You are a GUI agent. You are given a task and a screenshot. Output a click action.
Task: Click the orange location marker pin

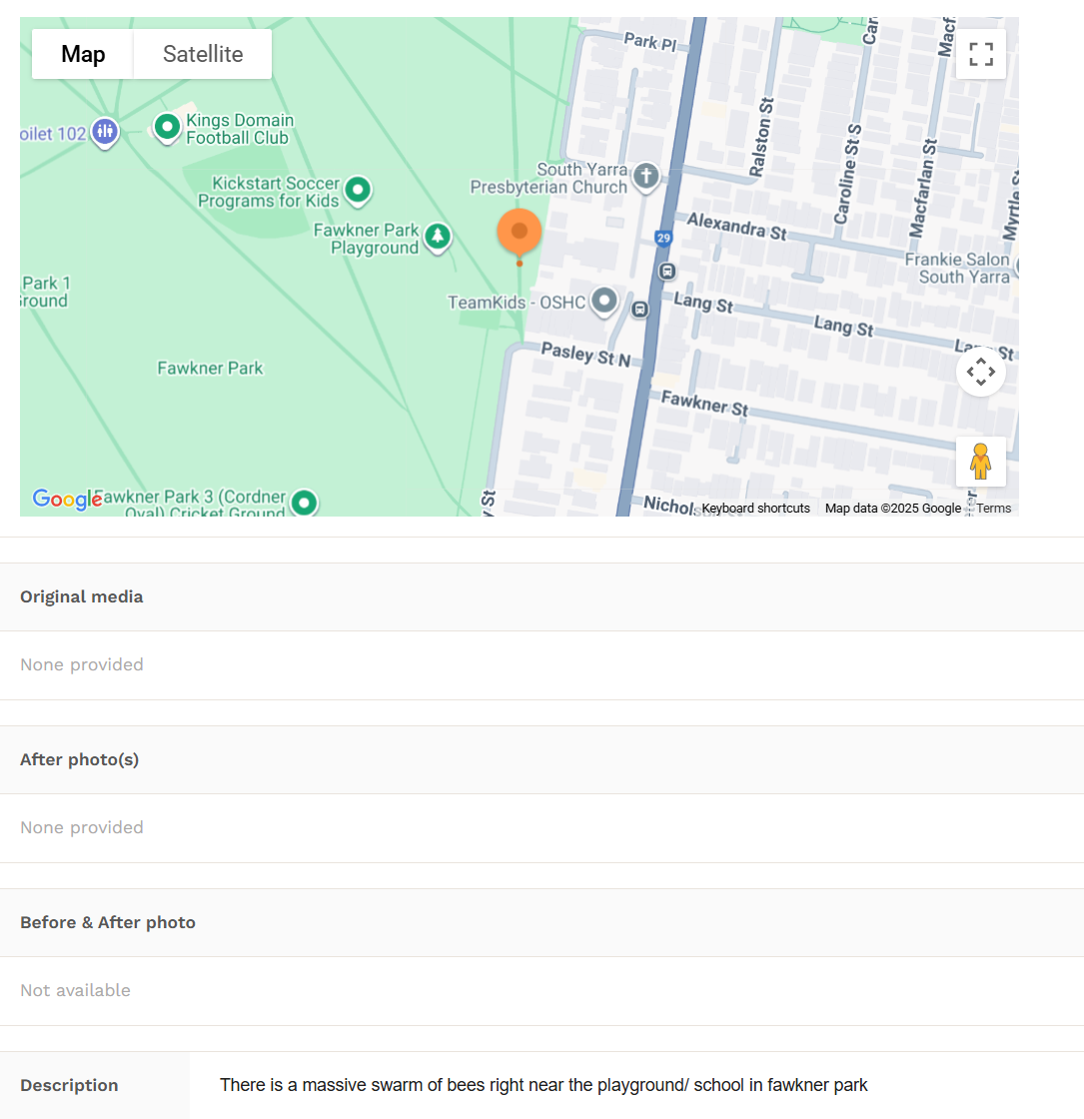point(520,233)
